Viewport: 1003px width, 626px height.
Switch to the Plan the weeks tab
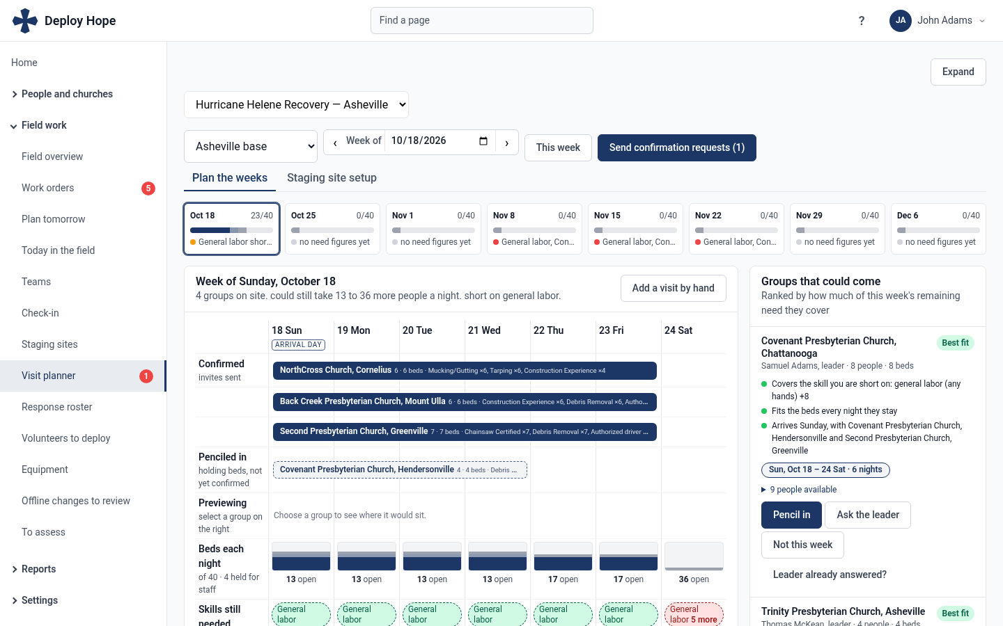(230, 178)
